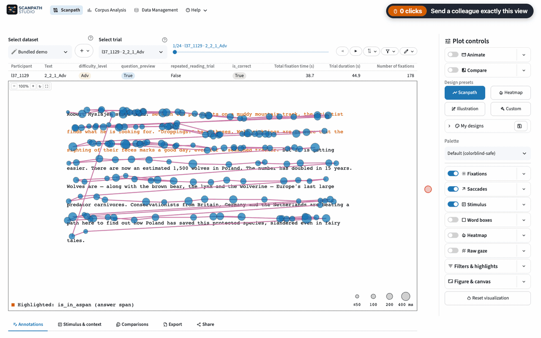Enable the Word boxes layer
The image size is (541, 338).
coord(453,220)
